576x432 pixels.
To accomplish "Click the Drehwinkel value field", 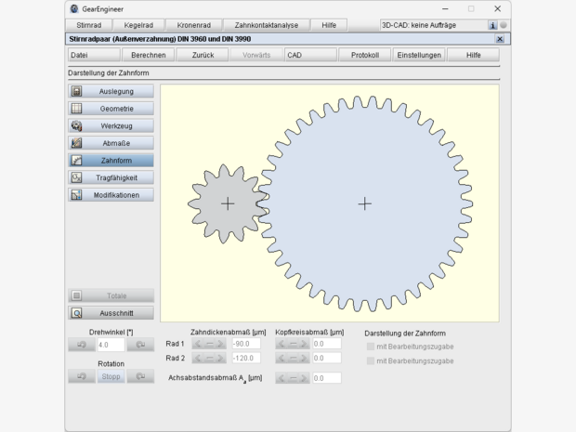I will [110, 345].
